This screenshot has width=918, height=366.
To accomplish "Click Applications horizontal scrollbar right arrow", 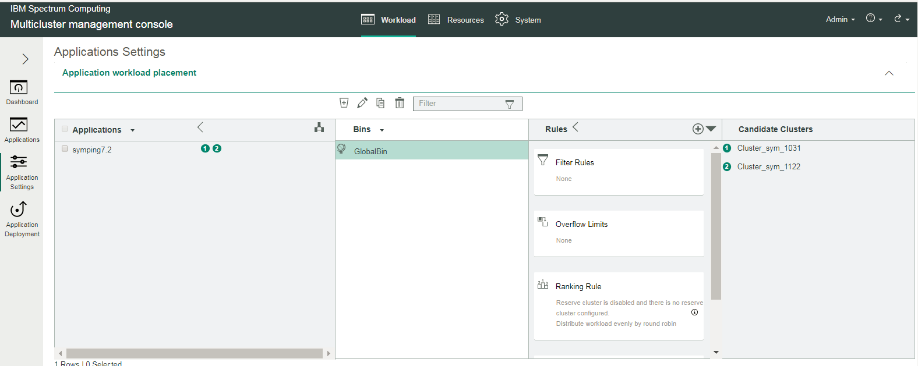I will coord(329,354).
